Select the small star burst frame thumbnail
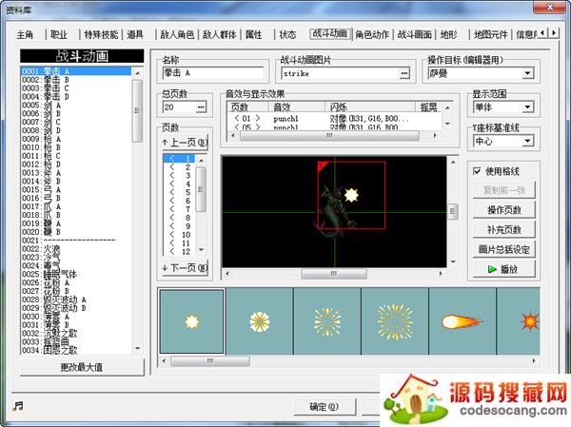This screenshot has width=571, height=427. click(x=191, y=321)
